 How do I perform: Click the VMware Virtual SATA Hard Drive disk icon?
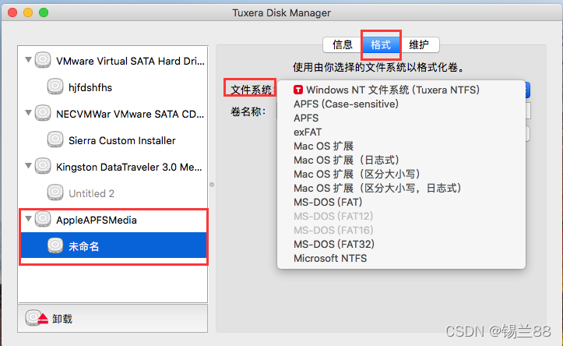pos(43,60)
